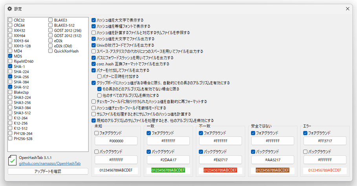Click the 一致 green sample color preview
Viewport: 357px width, 186px height.
pyautogui.click(x=168, y=170)
